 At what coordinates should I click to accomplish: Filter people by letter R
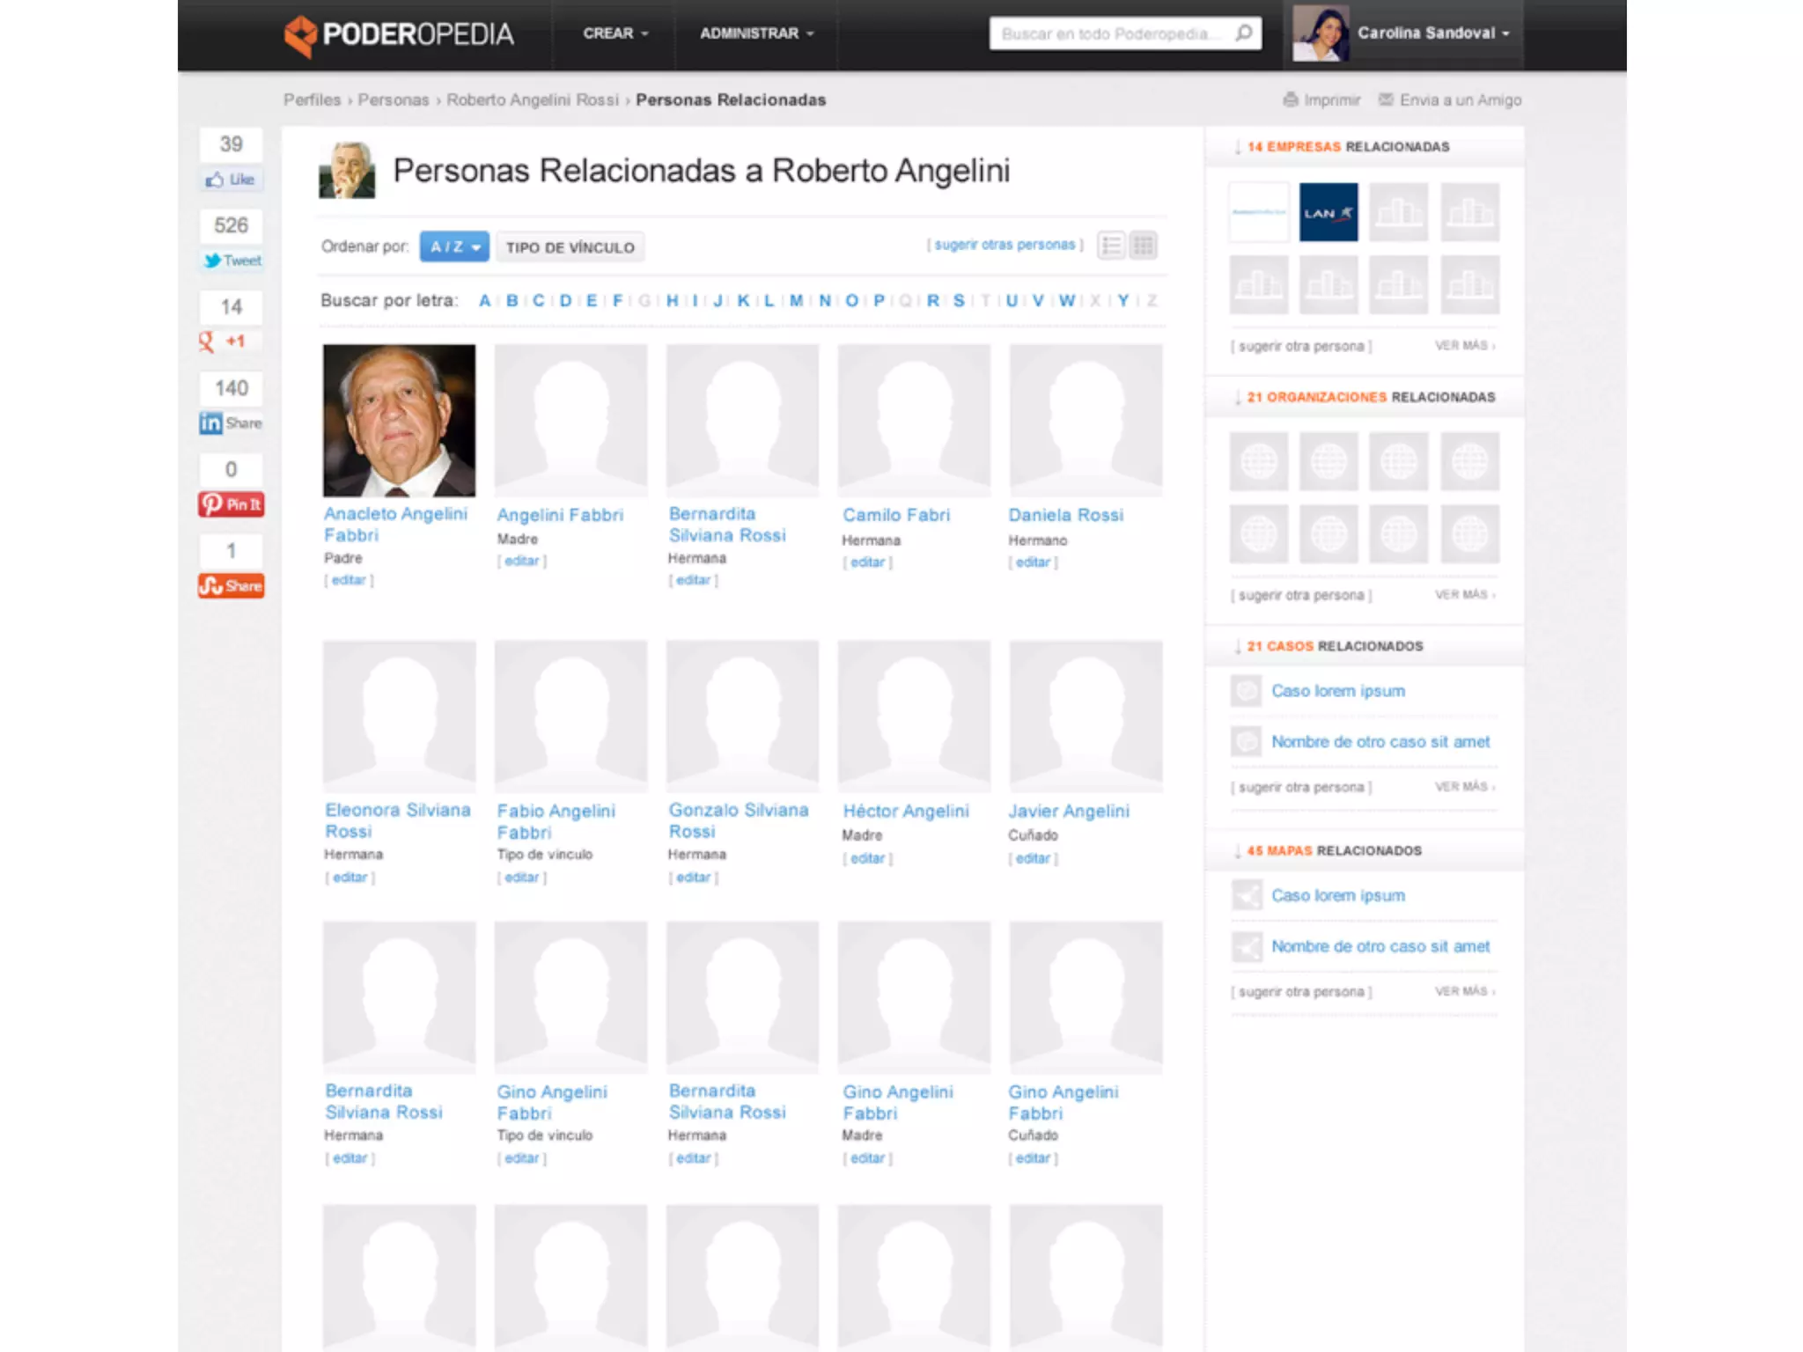pyautogui.click(x=932, y=301)
